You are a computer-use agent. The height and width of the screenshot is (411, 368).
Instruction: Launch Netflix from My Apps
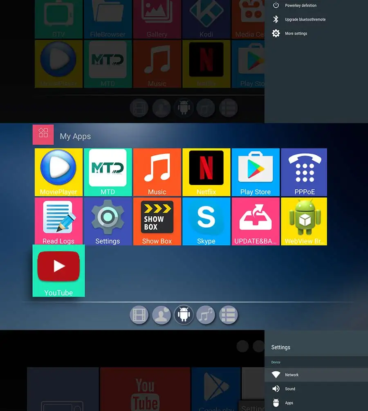pyautogui.click(x=206, y=172)
